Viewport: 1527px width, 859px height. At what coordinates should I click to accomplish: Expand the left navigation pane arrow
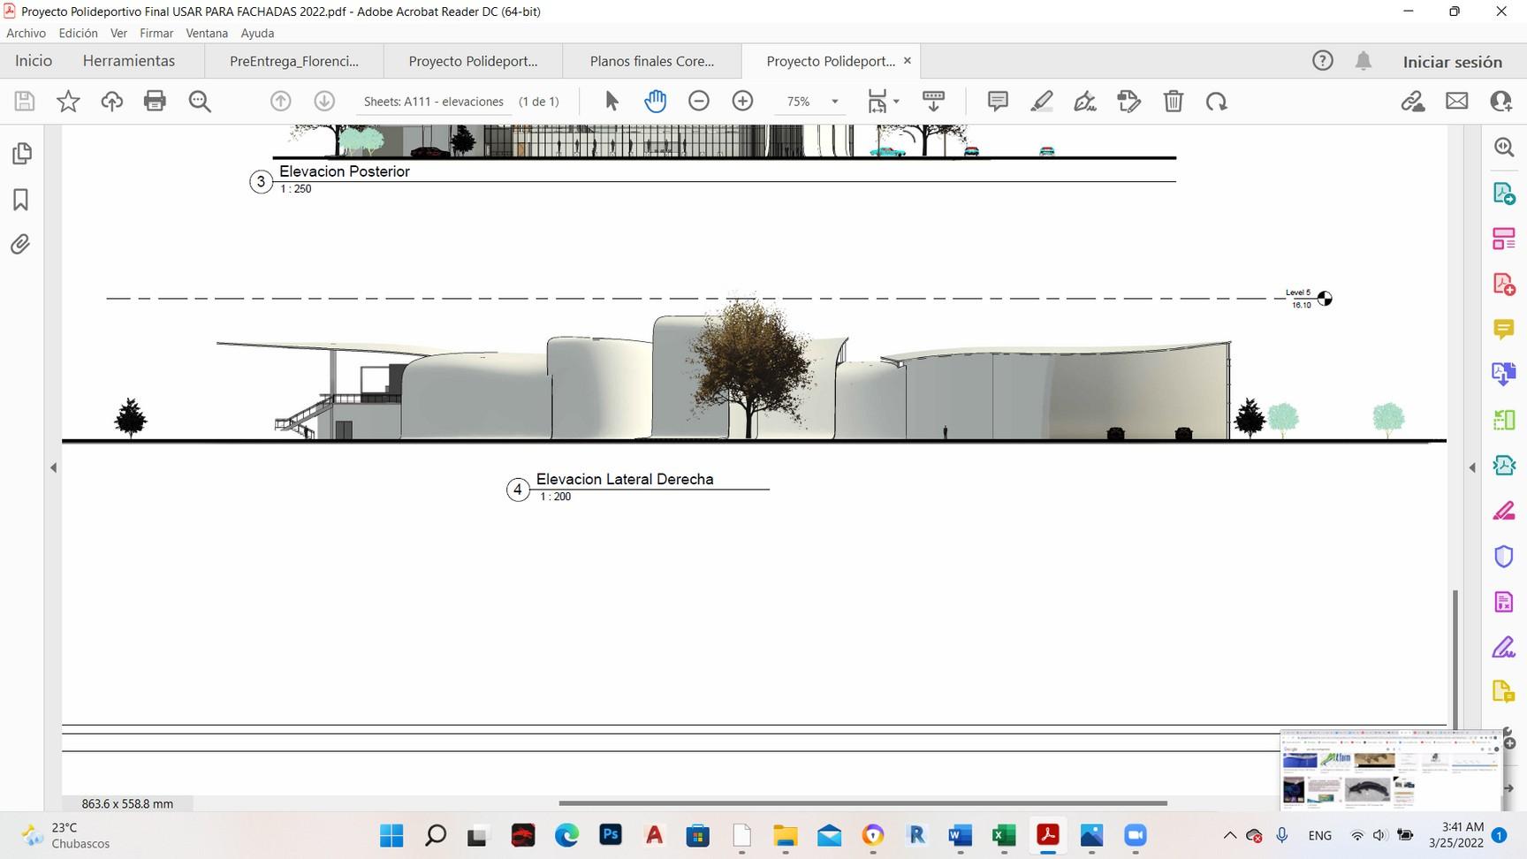53,468
